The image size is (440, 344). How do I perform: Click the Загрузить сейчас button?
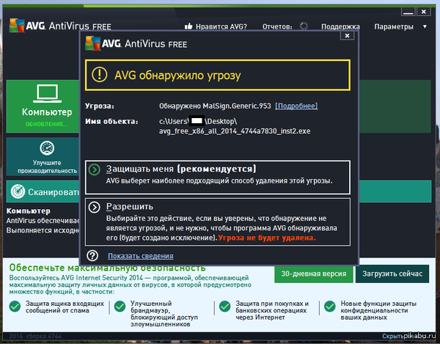pos(392,274)
